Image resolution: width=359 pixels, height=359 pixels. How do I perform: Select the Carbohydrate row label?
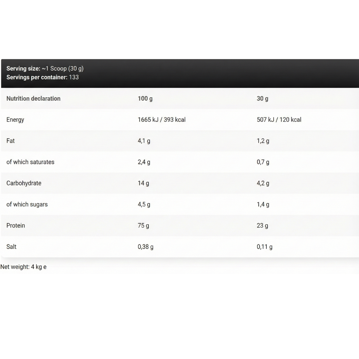click(24, 183)
